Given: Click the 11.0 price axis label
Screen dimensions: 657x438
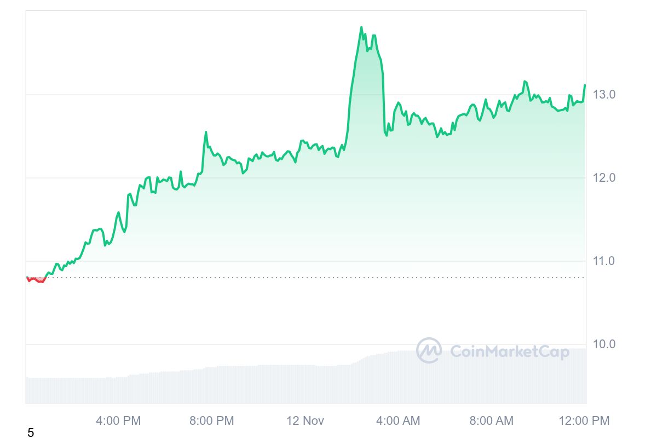Looking at the screenshot, I should [604, 261].
